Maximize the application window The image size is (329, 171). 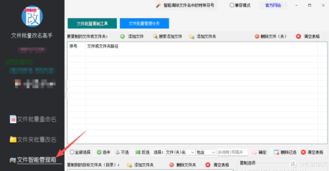point(310,5)
